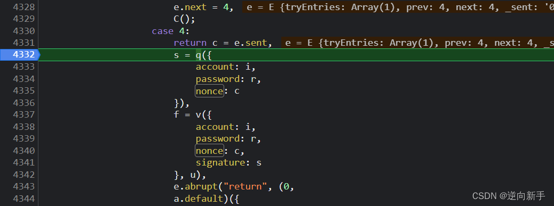This screenshot has height=206, width=554.
Task: Click line number 4335 in gutter
Action: tap(24, 91)
